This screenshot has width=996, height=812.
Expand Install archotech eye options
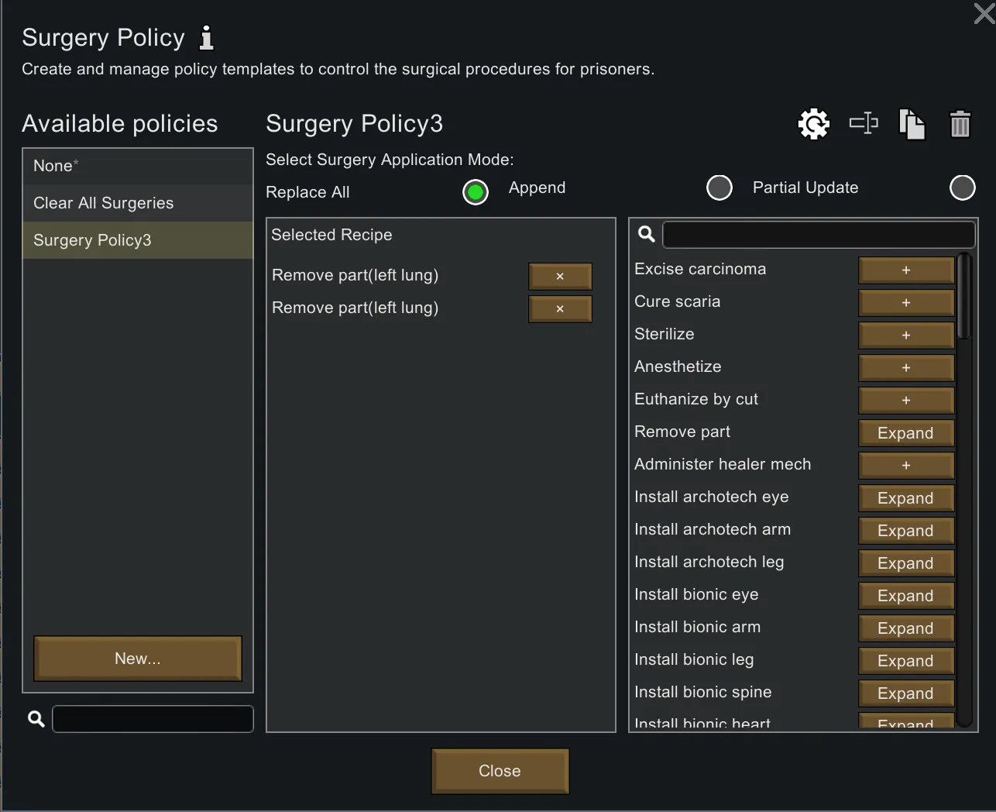click(905, 498)
